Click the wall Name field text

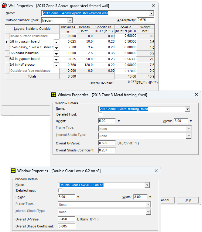coord(75,13)
